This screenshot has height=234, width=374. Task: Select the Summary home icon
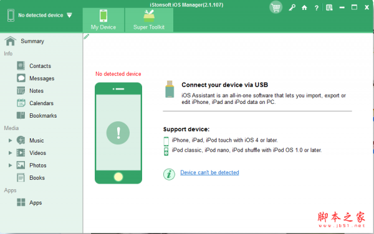(10, 41)
